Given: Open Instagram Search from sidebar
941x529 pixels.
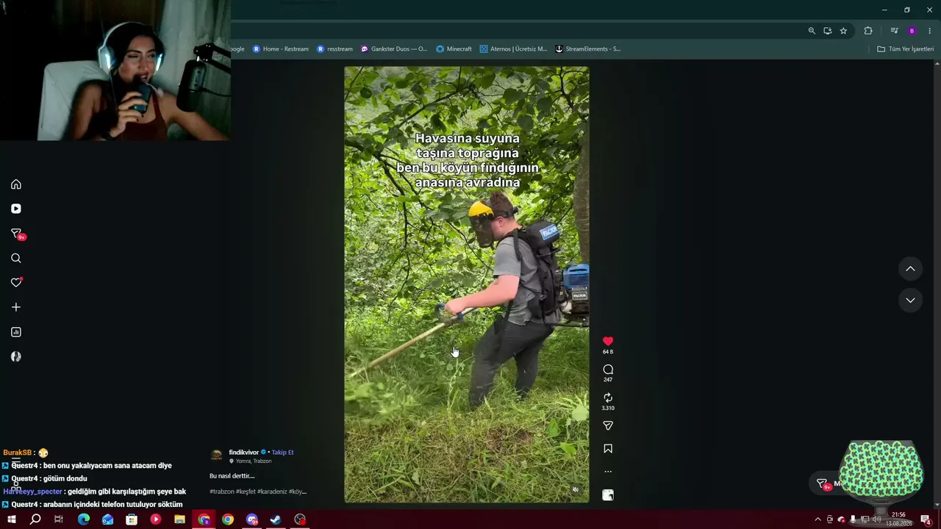Looking at the screenshot, I should pos(16,258).
